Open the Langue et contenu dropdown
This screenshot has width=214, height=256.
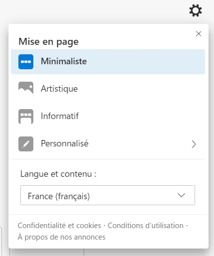point(107,195)
